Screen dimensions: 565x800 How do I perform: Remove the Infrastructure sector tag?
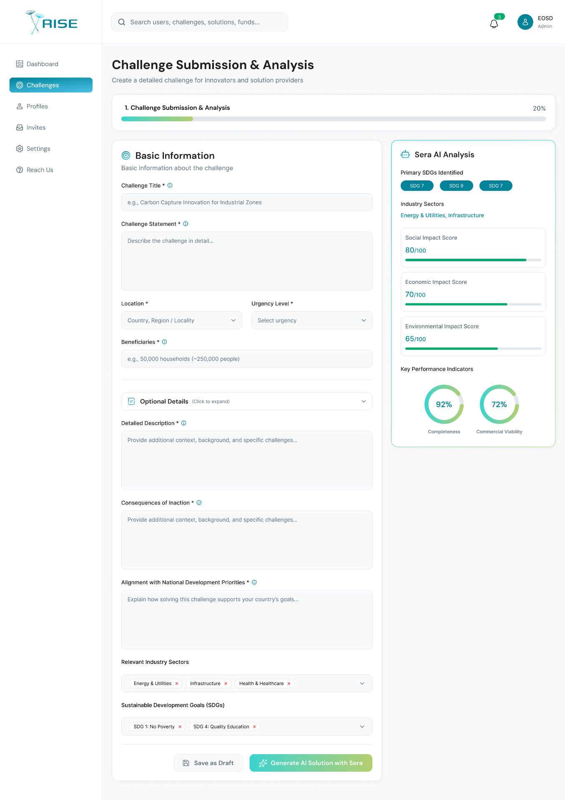[x=226, y=683]
